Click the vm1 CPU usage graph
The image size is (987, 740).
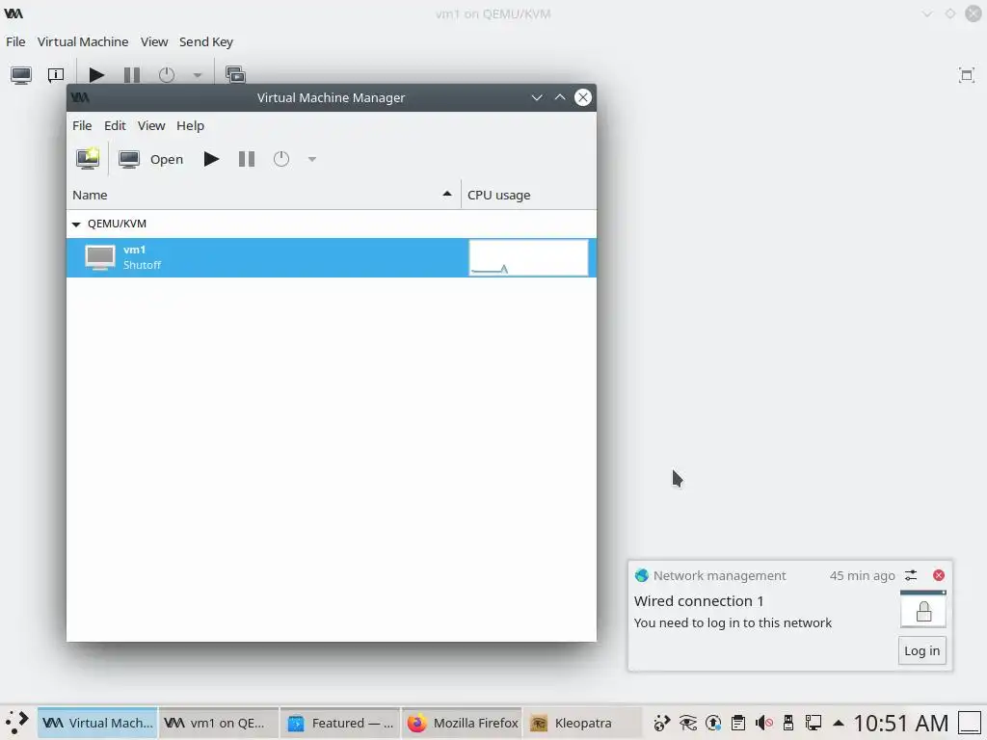point(529,257)
